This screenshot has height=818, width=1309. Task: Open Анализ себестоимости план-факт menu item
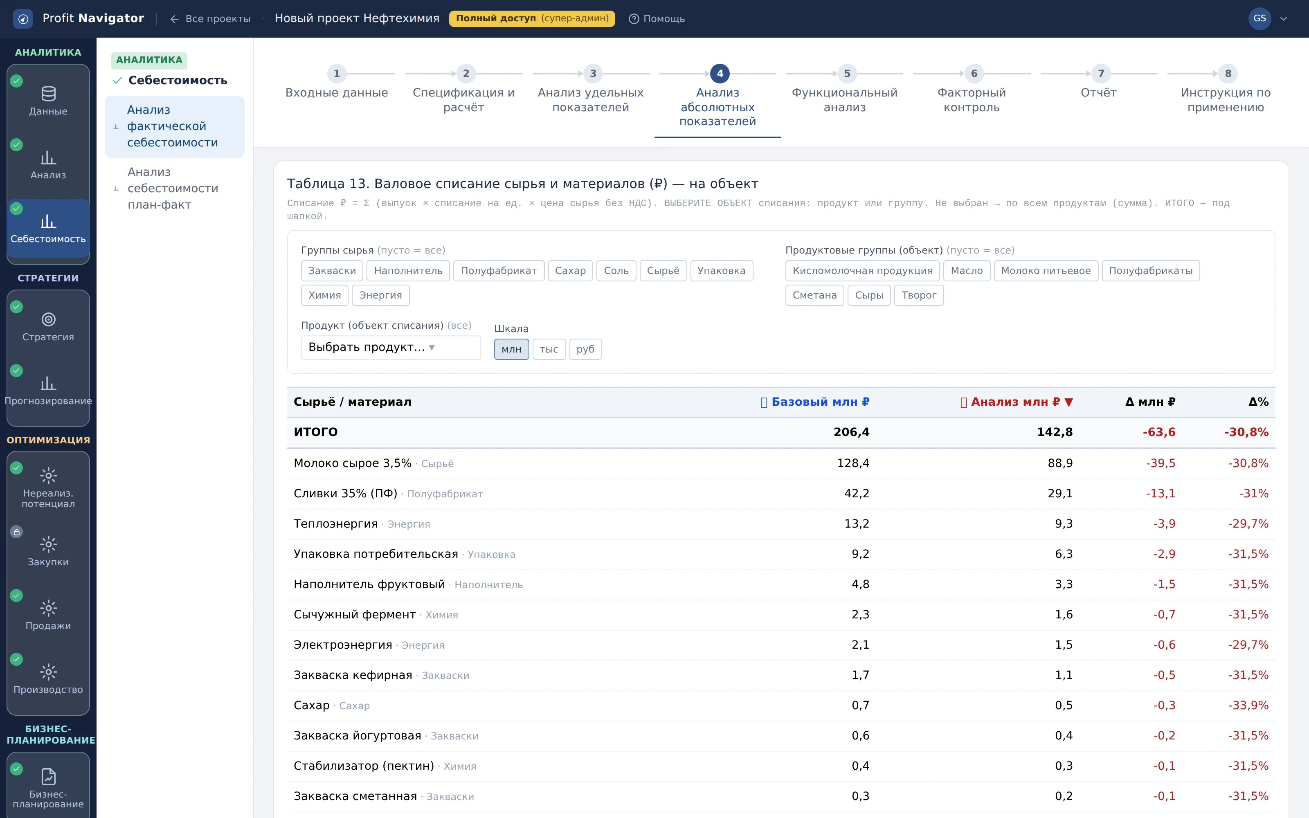(x=174, y=188)
